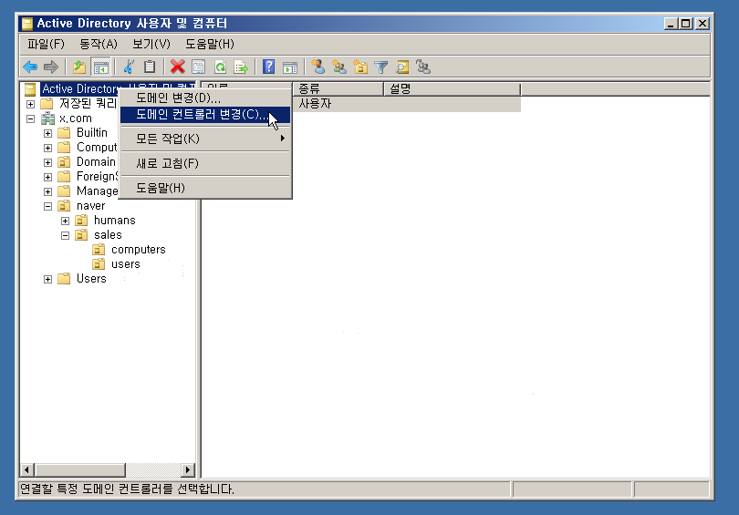This screenshot has width=739, height=515.
Task: Click the tree scrollbar left arrow
Action: pyautogui.click(x=26, y=469)
